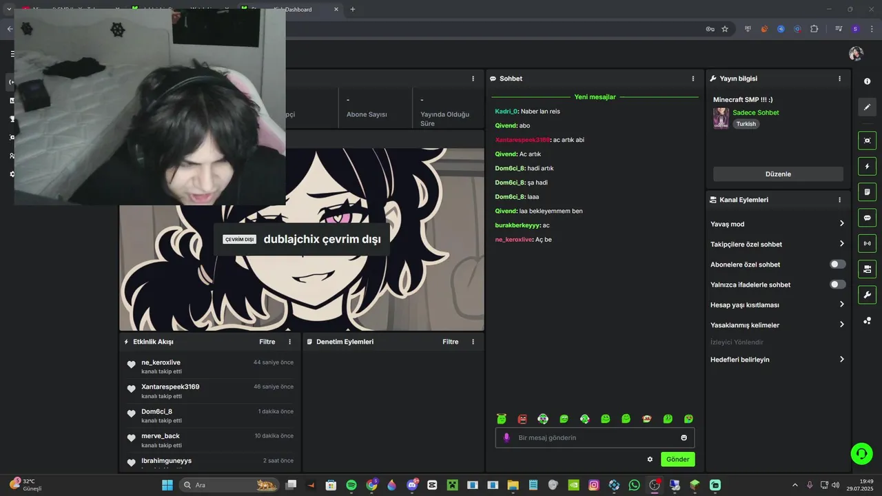Click Dom6ci_8 in activity feed

tap(156, 411)
